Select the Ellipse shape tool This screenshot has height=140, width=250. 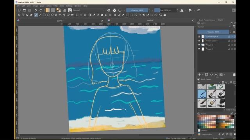pyautogui.click(x=48, y=15)
